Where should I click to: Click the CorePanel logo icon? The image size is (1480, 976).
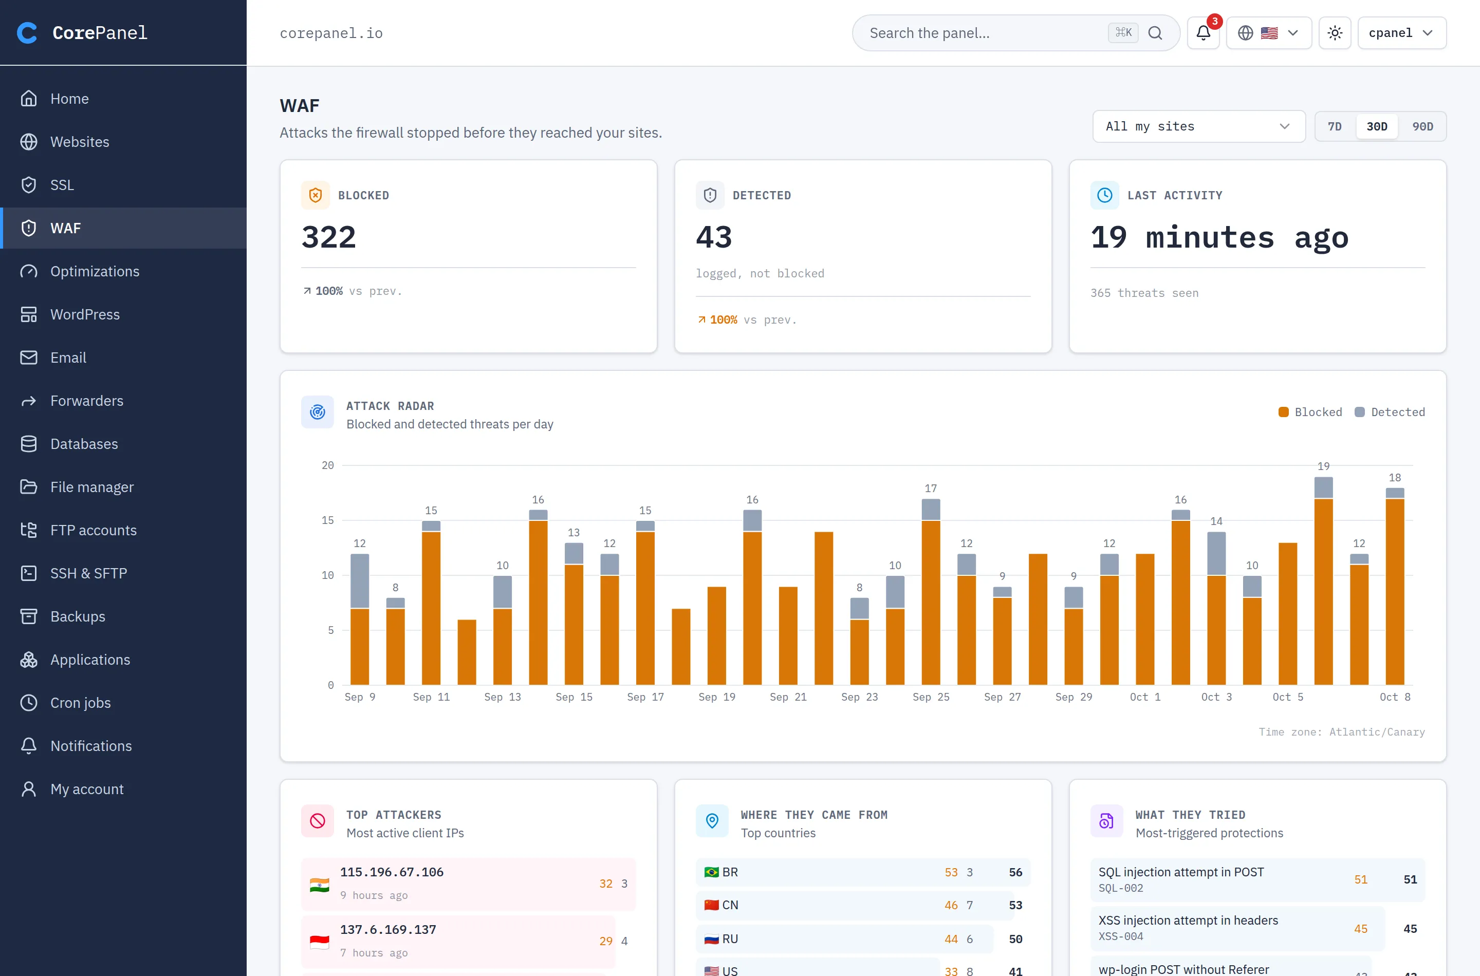(27, 32)
